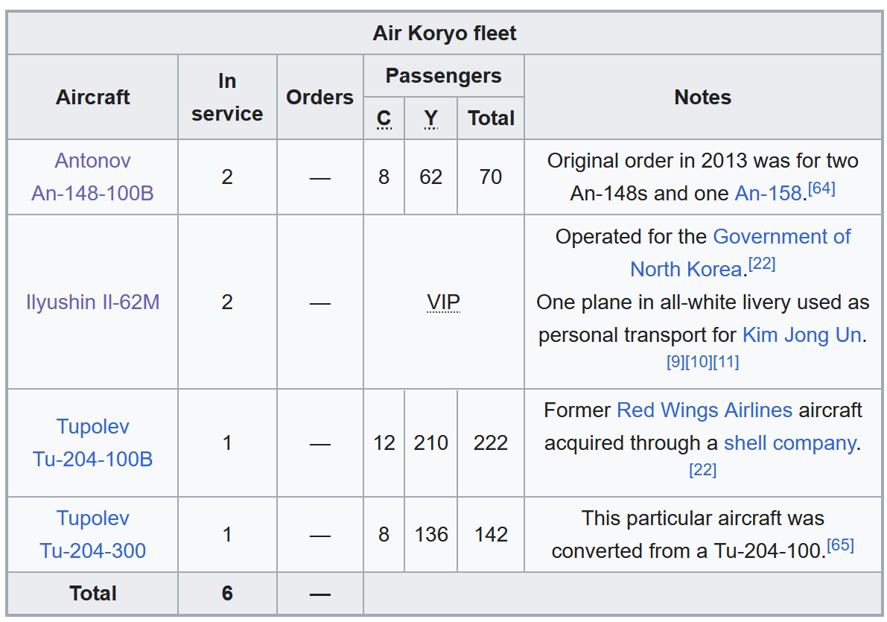Open the Tupolev Tu-204-300 link
Screen dimensions: 887x622
[x=92, y=534]
